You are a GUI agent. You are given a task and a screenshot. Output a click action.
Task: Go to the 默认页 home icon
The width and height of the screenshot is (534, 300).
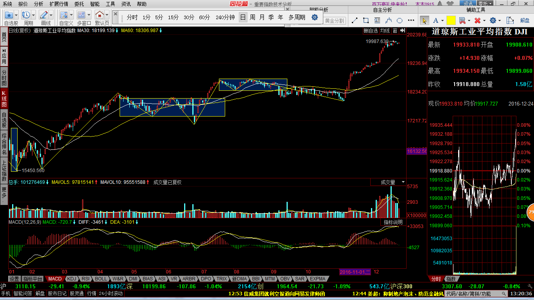[100, 15]
